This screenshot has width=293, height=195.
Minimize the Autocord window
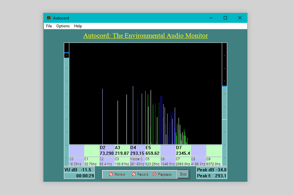click(211, 18)
